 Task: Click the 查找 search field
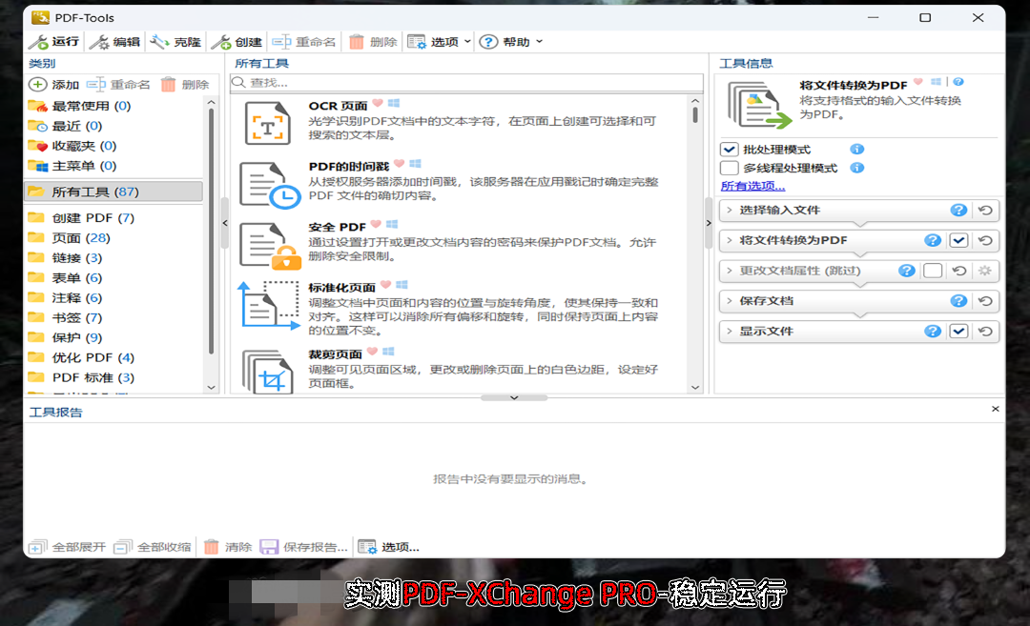(x=466, y=83)
